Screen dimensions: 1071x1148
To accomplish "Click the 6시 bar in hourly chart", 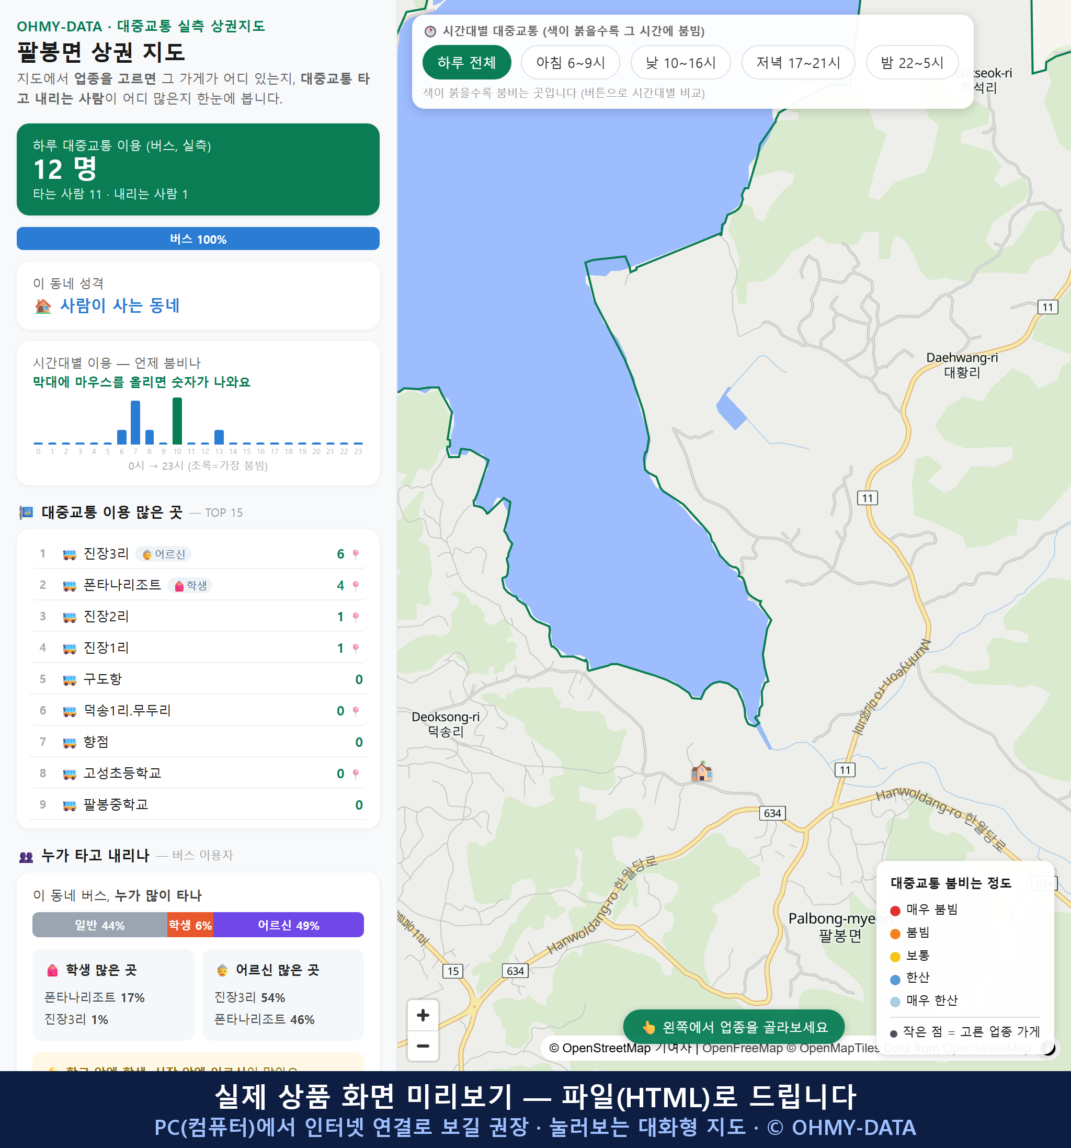I will coord(122,437).
